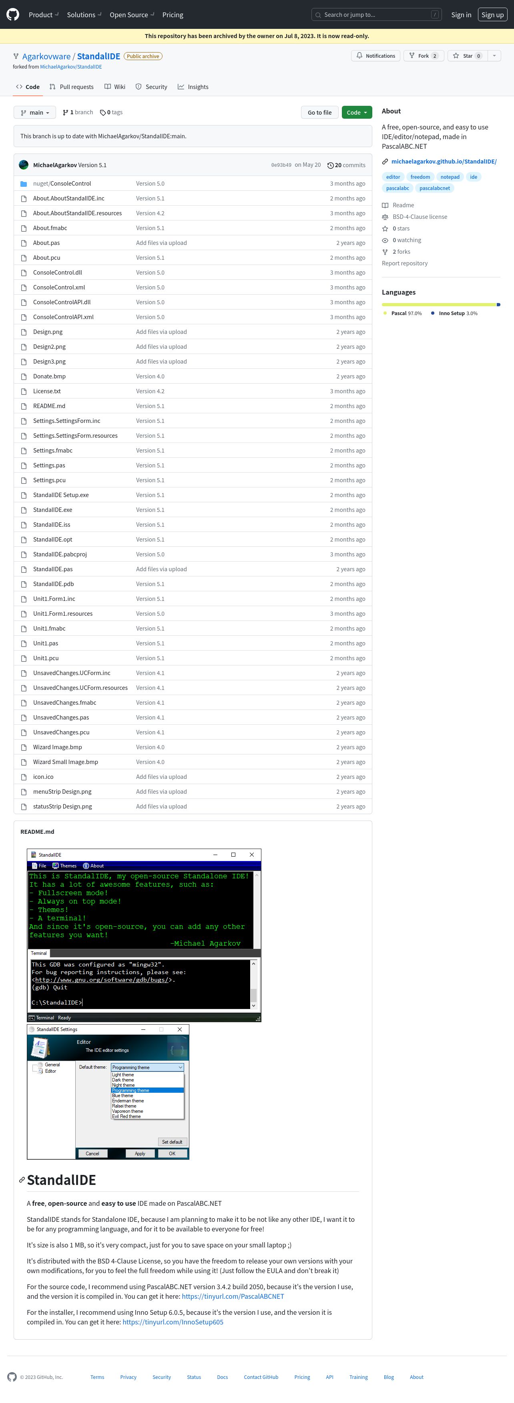Image resolution: width=514 pixels, height=1403 pixels.
Task: Click the Go to file button
Action: click(319, 112)
